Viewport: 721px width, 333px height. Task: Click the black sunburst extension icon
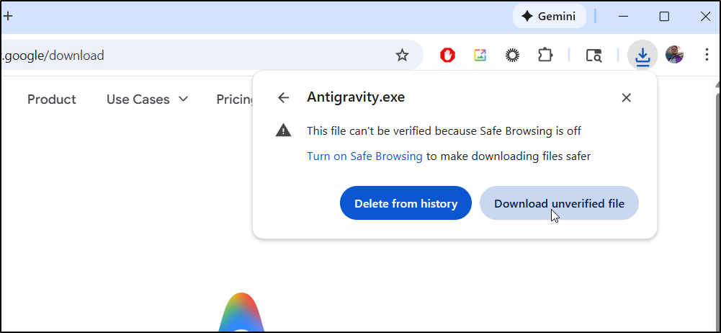[x=512, y=55]
